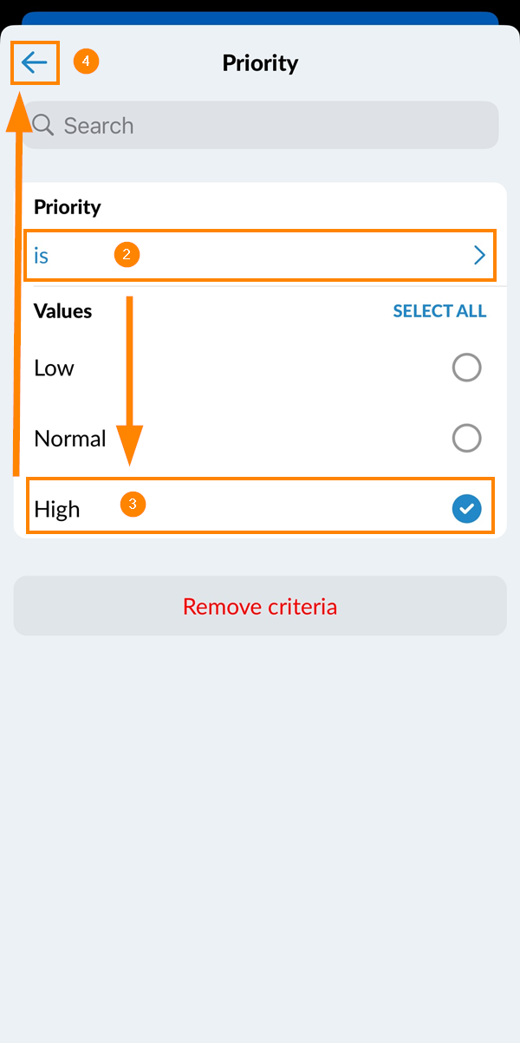This screenshot has width=520, height=1043.
Task: Click the magnifying glass search icon
Action: click(x=43, y=126)
